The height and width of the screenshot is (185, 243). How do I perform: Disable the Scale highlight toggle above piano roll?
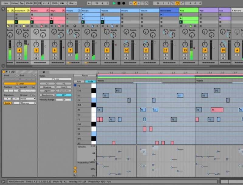click(90, 82)
